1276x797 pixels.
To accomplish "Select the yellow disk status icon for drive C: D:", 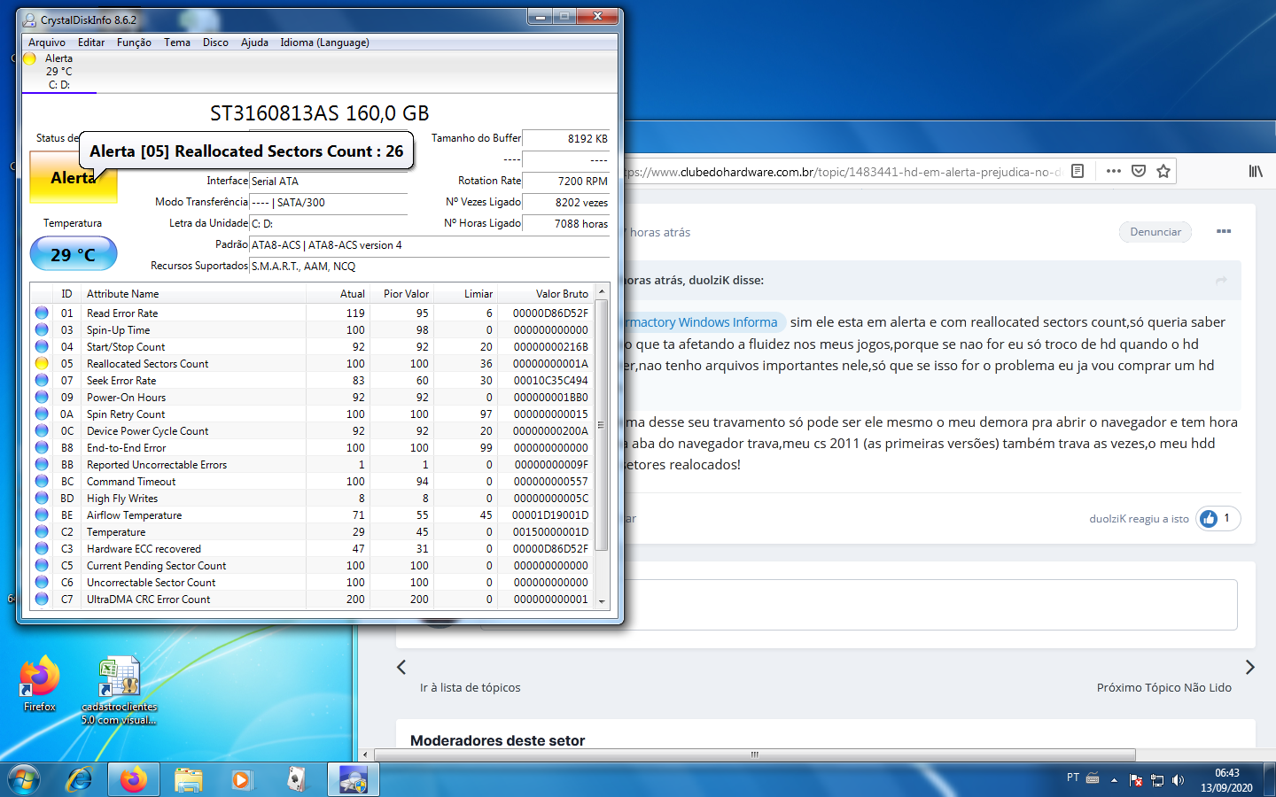I will [x=30, y=58].
